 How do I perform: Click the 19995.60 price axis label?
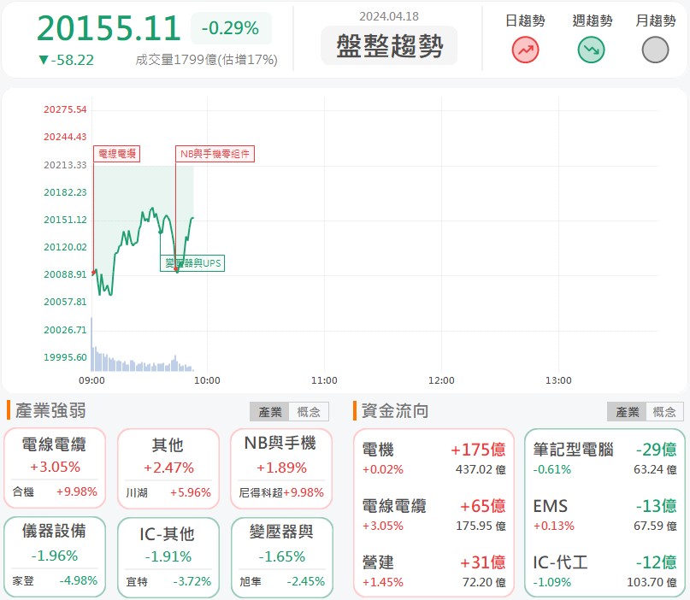click(x=65, y=357)
